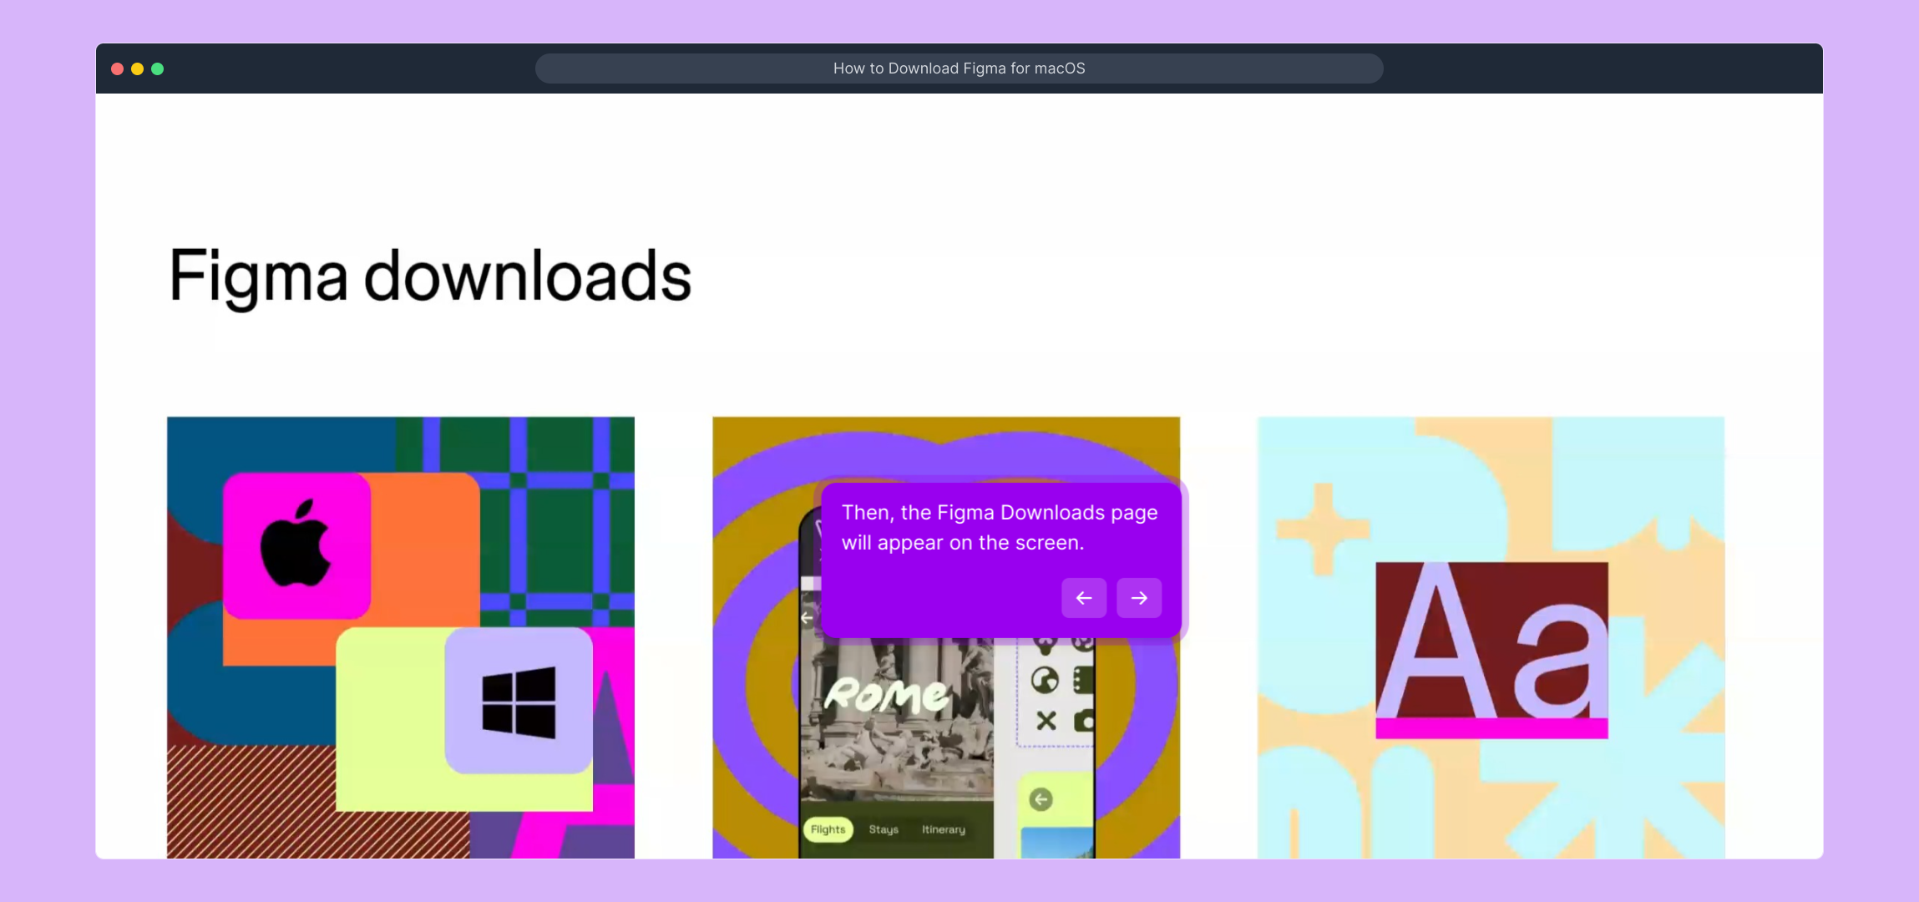This screenshot has width=1919, height=902.
Task: Click the next step arrow in the tooltip
Action: tap(1139, 598)
